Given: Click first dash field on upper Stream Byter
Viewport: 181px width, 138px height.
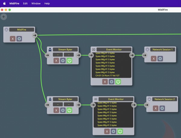Looking at the screenshot, I should (x=58, y=55).
